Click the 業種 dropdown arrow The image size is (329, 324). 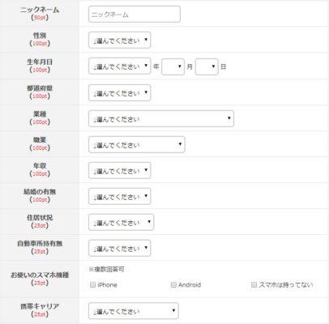click(229, 118)
